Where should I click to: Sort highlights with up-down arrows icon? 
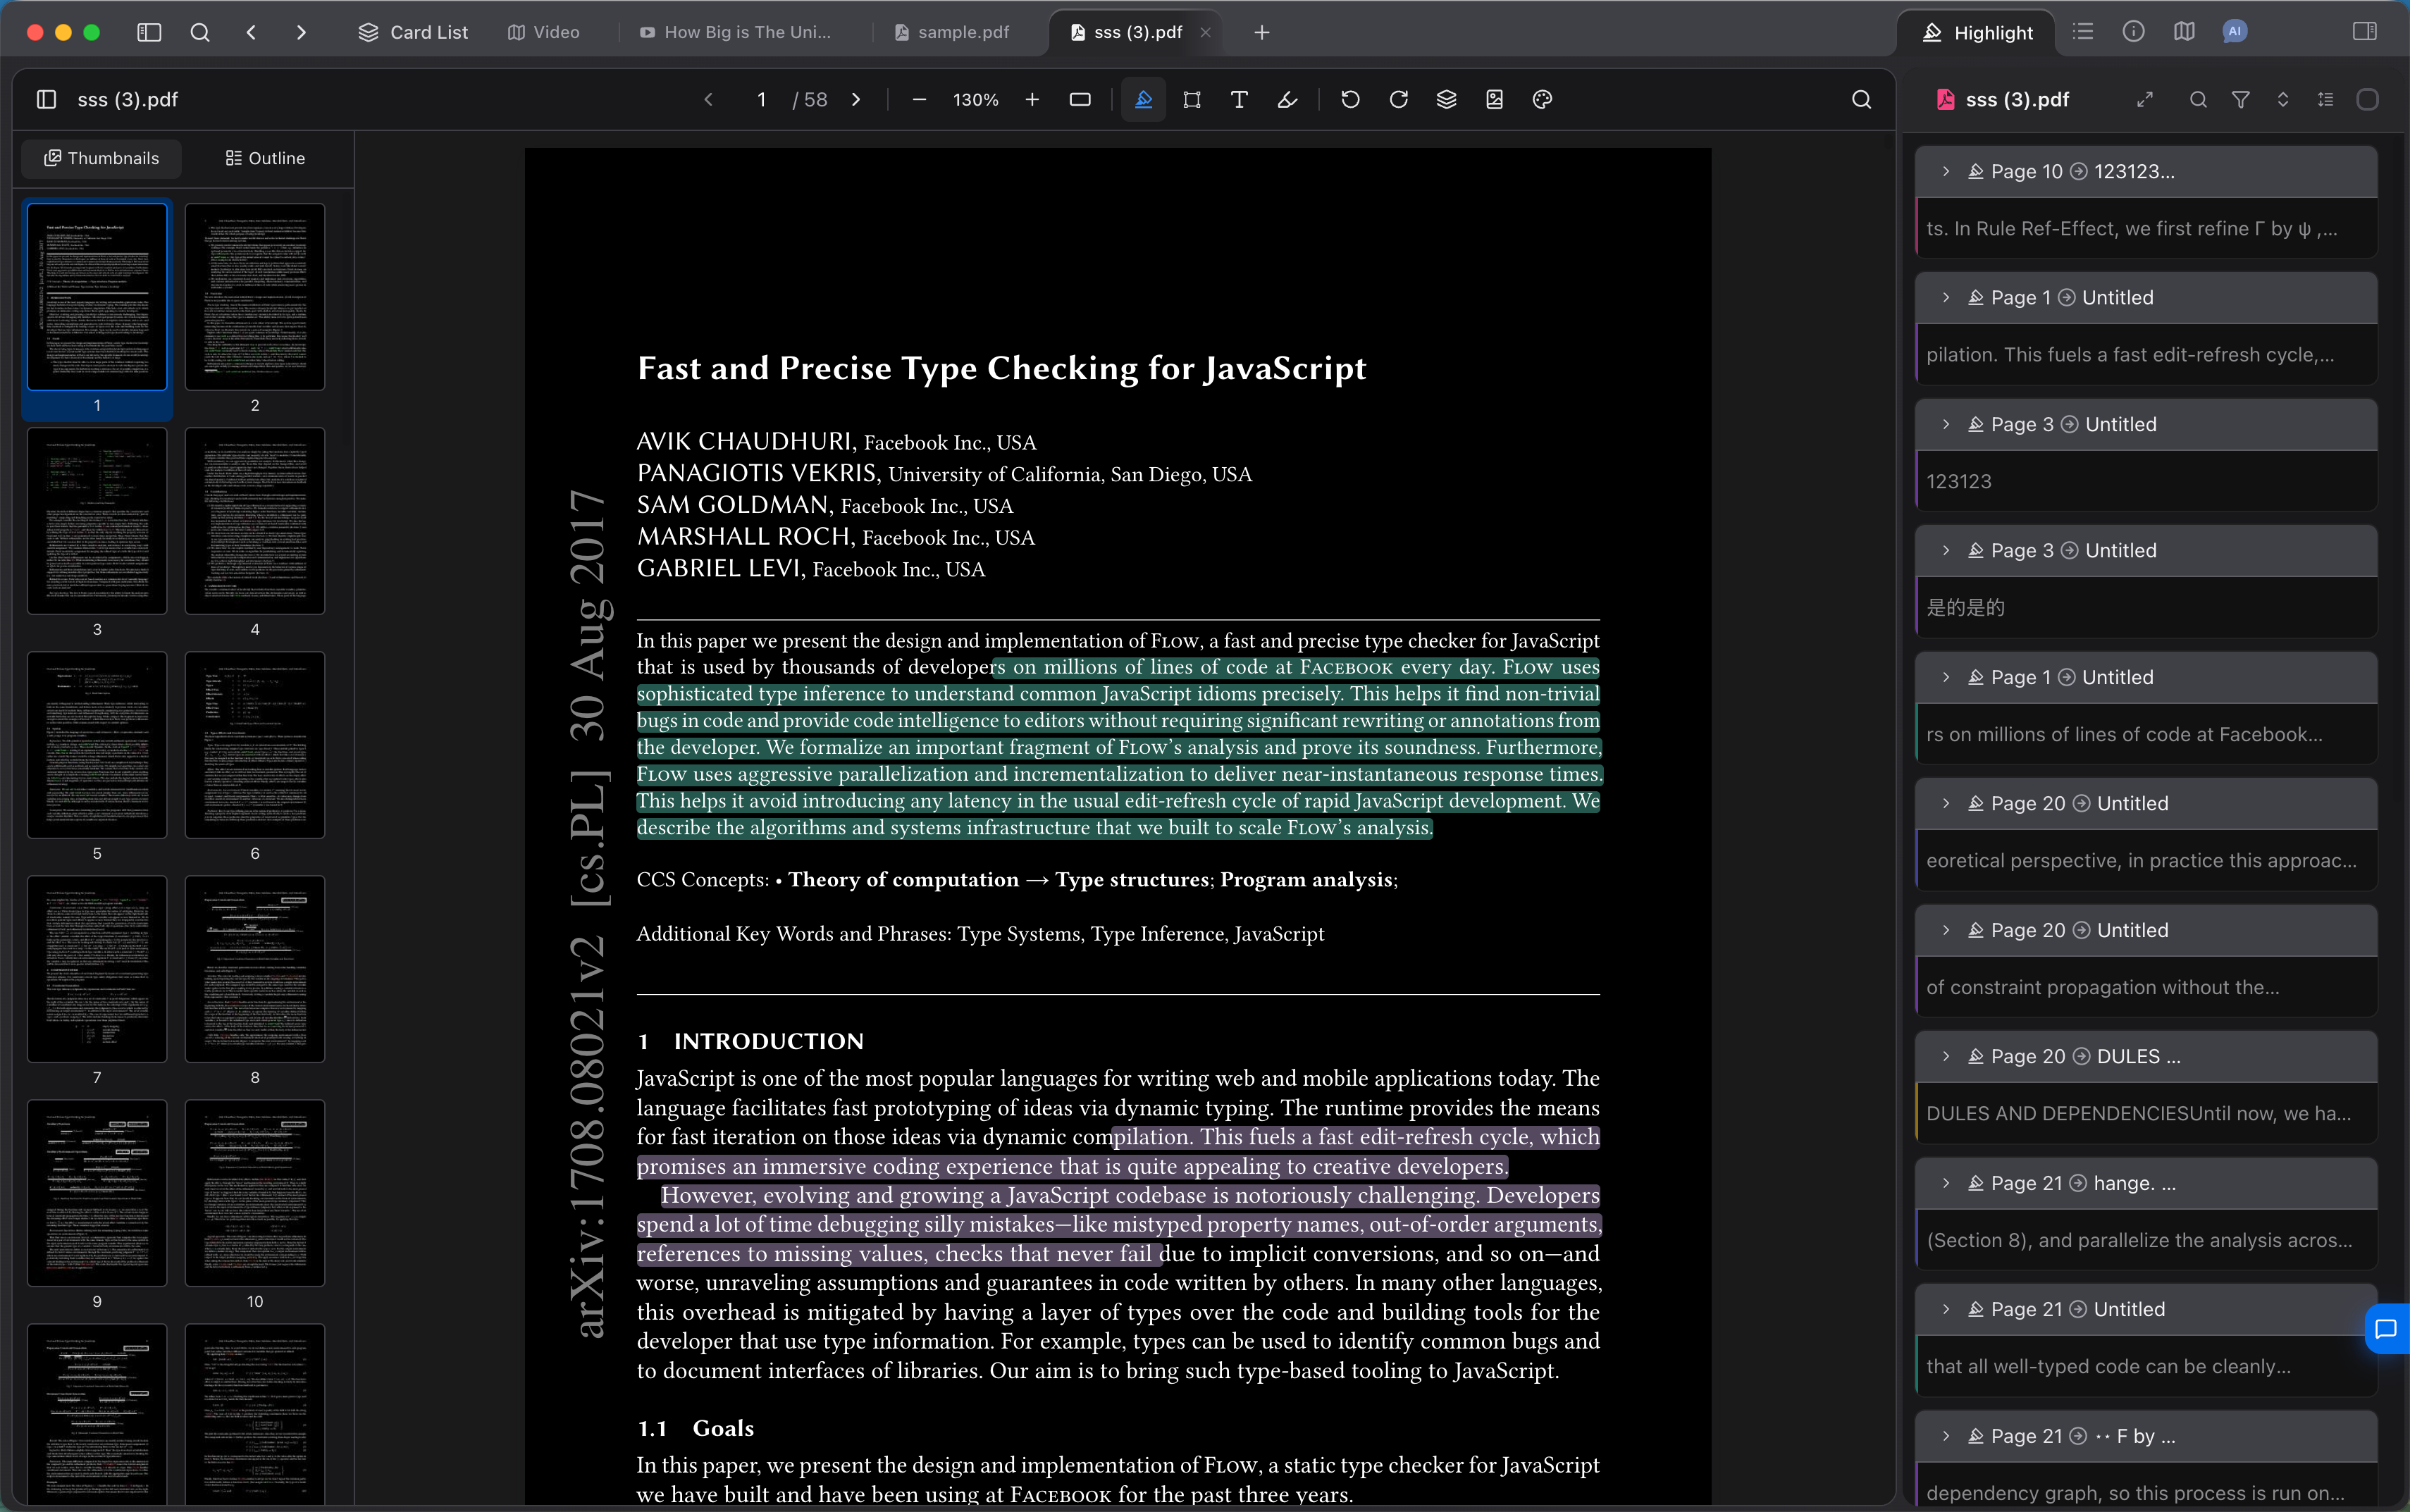[x=2283, y=99]
